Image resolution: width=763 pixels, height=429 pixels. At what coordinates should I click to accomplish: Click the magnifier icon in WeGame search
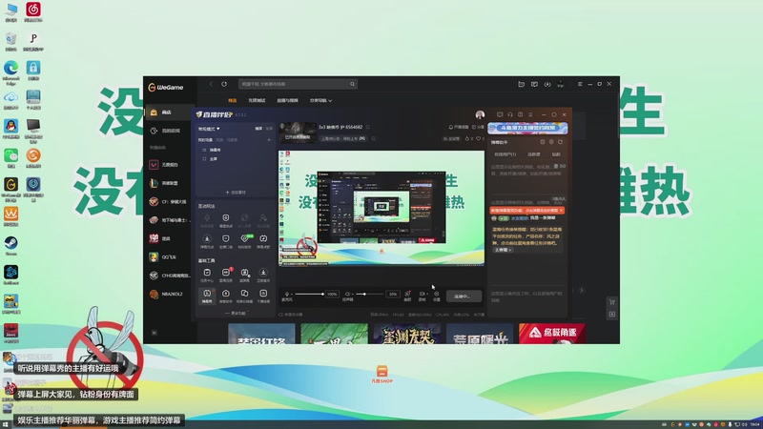(352, 84)
